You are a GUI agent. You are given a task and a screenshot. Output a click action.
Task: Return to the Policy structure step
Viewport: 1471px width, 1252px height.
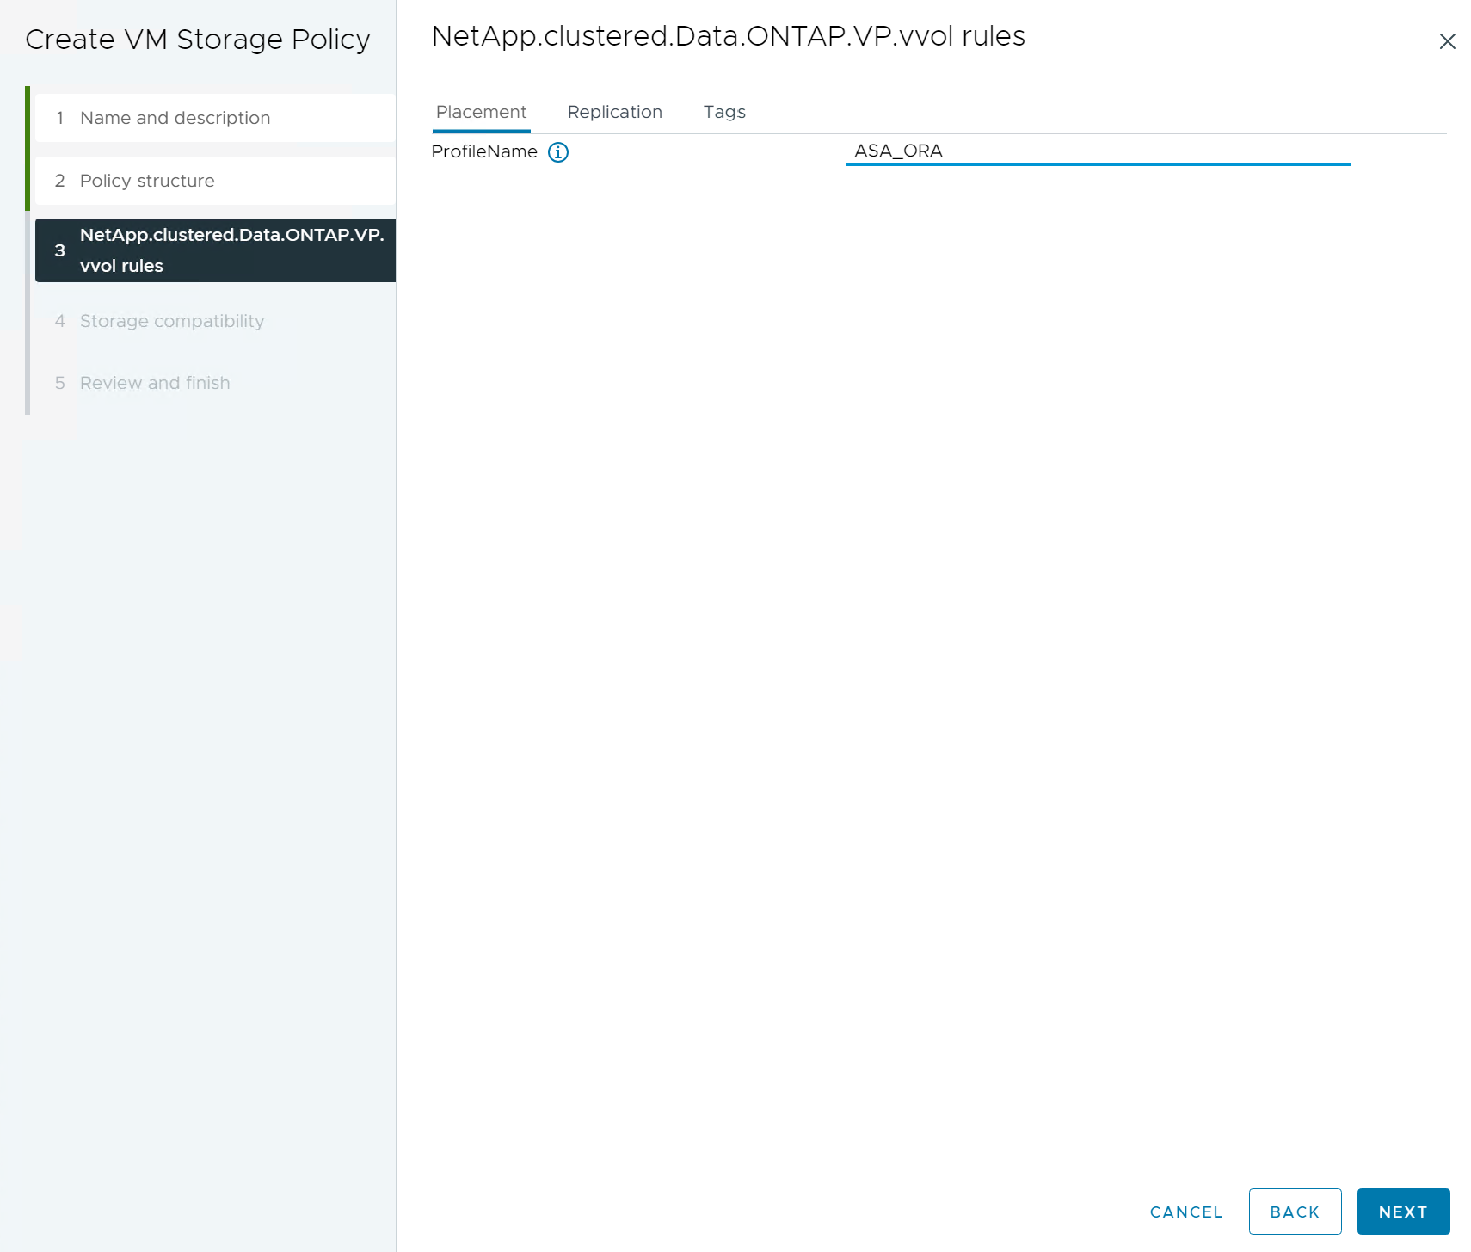point(147,181)
